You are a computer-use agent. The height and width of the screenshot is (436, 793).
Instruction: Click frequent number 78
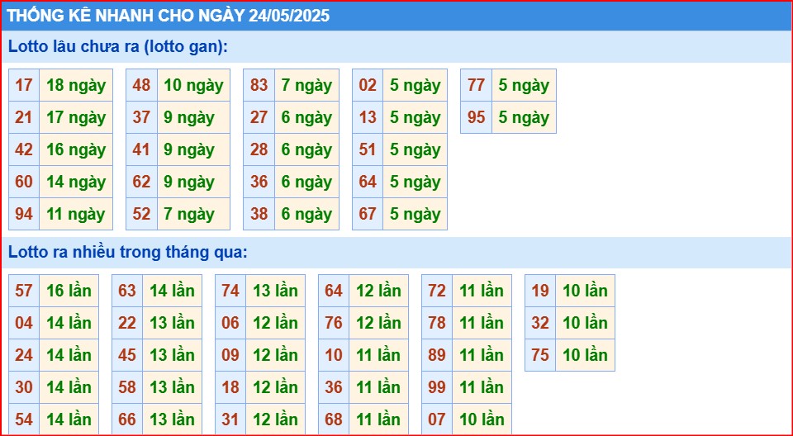pos(437,323)
